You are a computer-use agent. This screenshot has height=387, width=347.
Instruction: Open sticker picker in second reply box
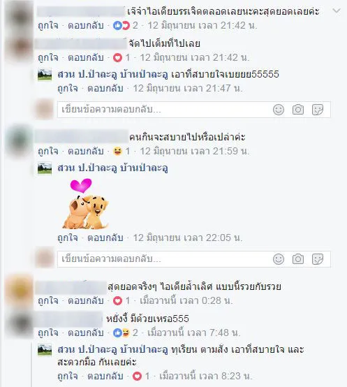coord(318,259)
